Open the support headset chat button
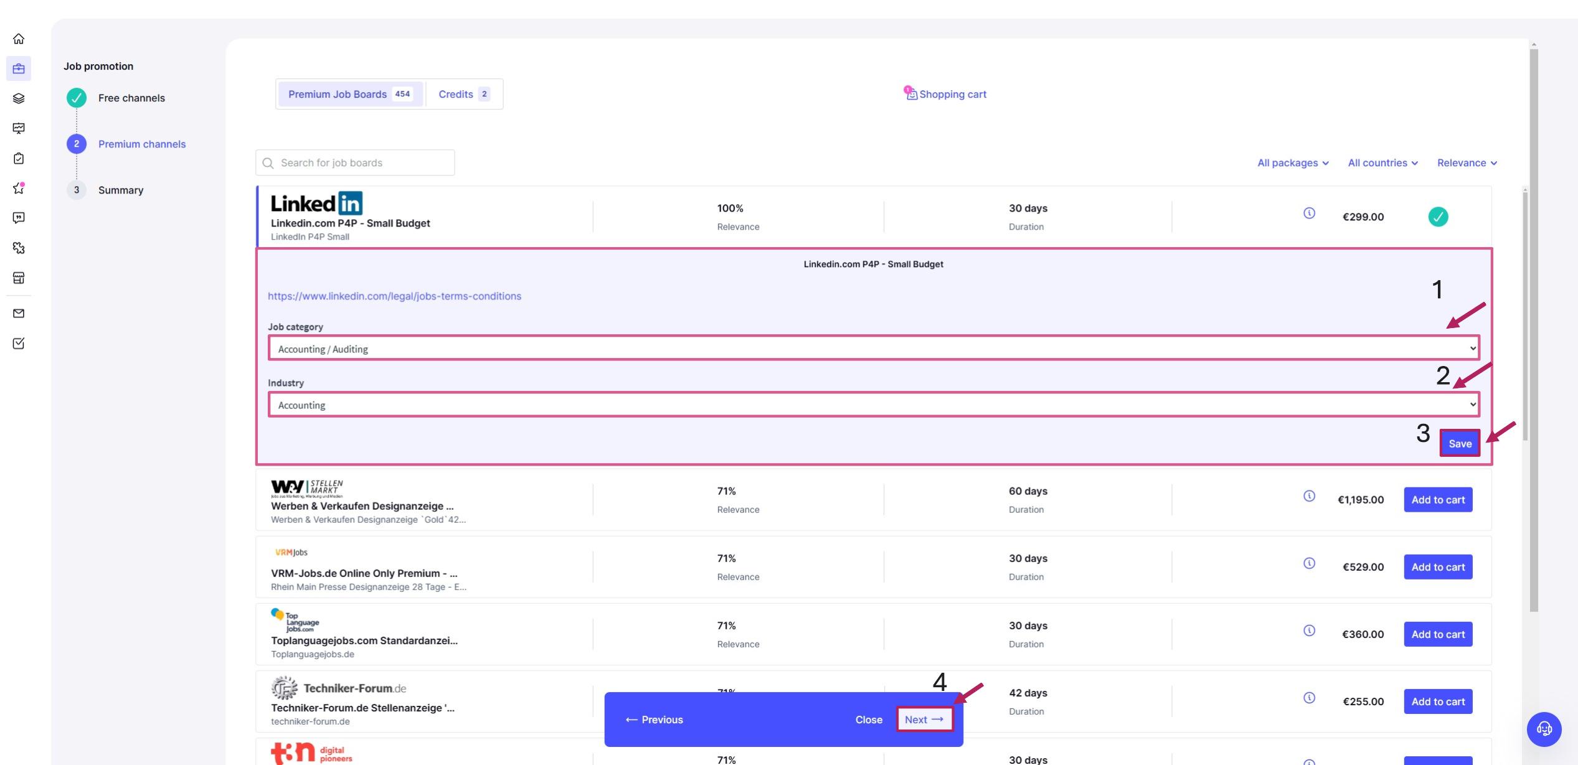This screenshot has height=765, width=1578. click(1544, 729)
